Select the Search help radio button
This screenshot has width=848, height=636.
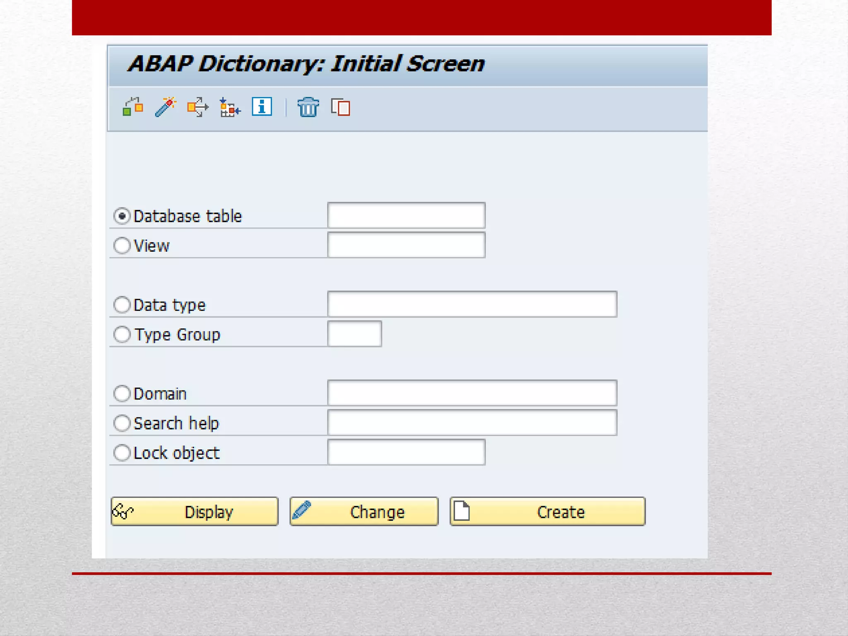click(x=122, y=423)
